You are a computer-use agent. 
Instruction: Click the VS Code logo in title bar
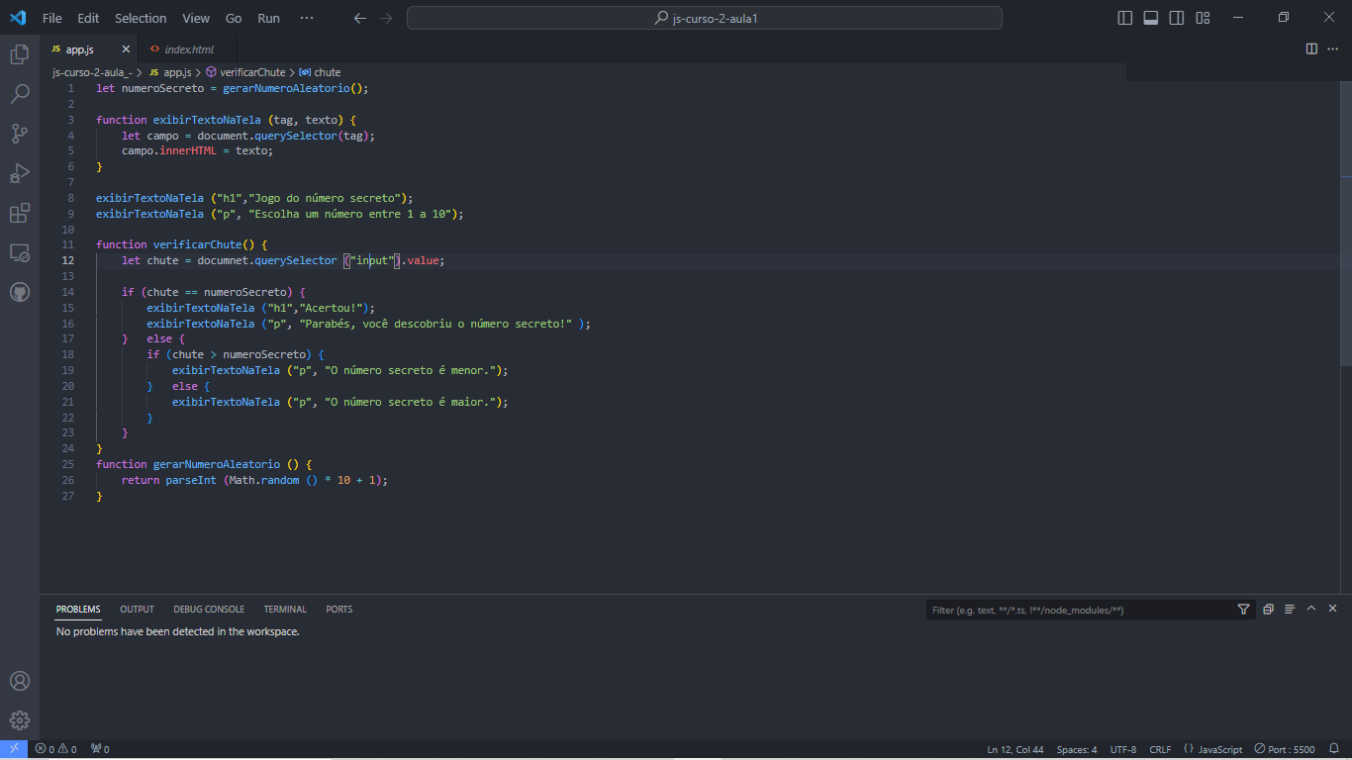[x=18, y=18]
